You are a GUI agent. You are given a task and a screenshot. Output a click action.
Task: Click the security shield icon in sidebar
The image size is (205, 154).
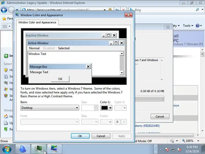click(x=6, y=96)
